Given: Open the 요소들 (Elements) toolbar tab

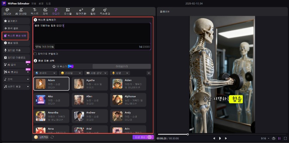Looking at the screenshot, I should pos(68,12).
